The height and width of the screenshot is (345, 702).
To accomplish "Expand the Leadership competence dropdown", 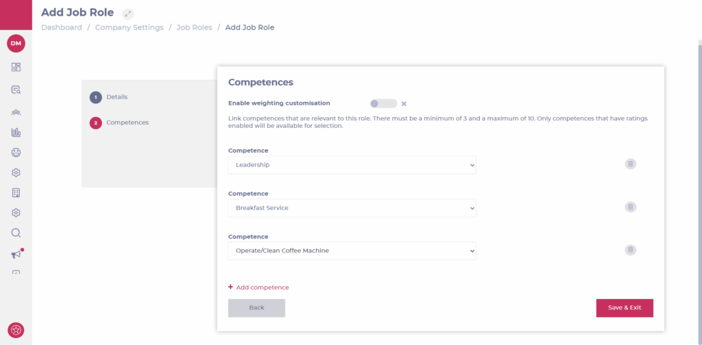I will point(352,165).
